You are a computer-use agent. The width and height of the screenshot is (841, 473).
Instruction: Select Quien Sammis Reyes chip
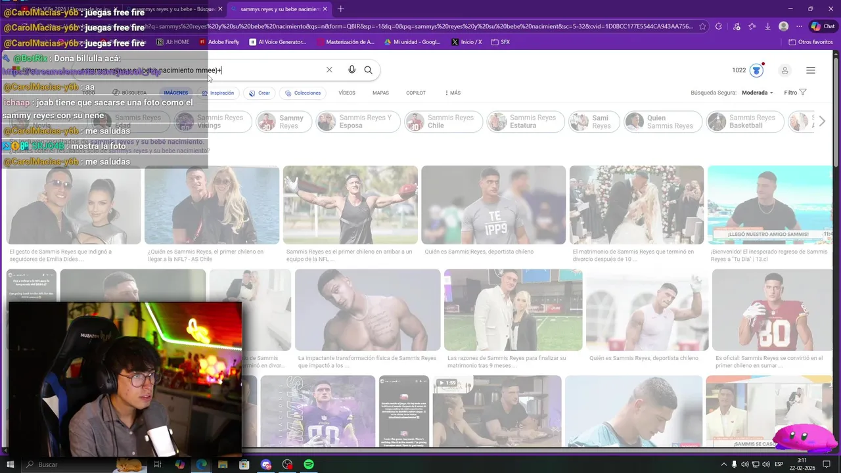[x=664, y=122]
